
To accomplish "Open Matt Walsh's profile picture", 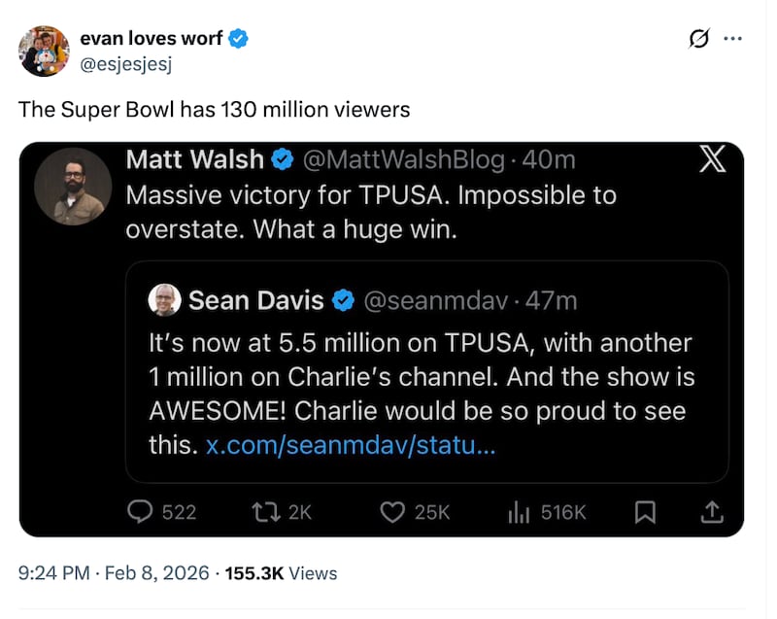I will pyautogui.click(x=73, y=186).
